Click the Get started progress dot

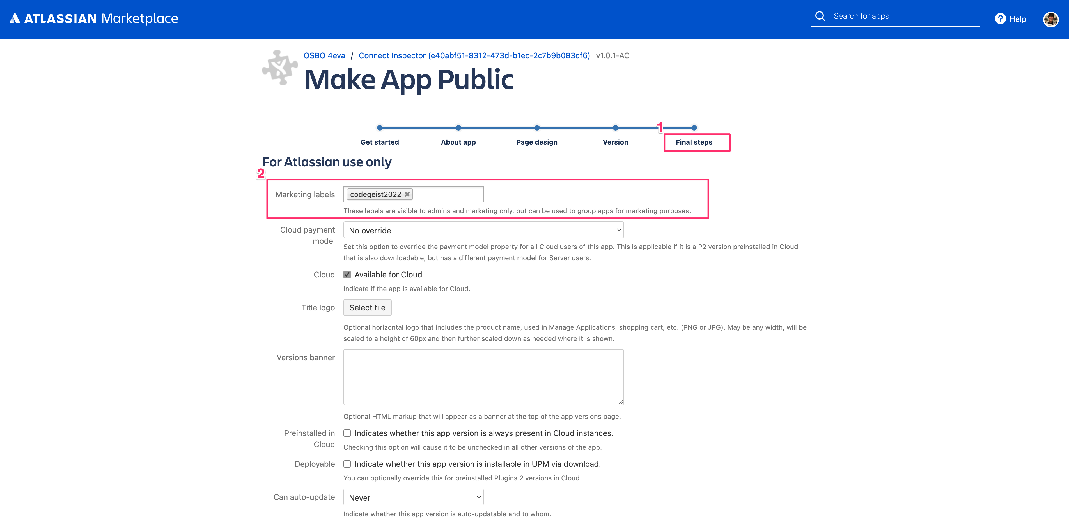(380, 128)
